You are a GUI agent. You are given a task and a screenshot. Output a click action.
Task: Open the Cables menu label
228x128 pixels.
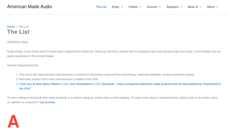click(133, 7)
